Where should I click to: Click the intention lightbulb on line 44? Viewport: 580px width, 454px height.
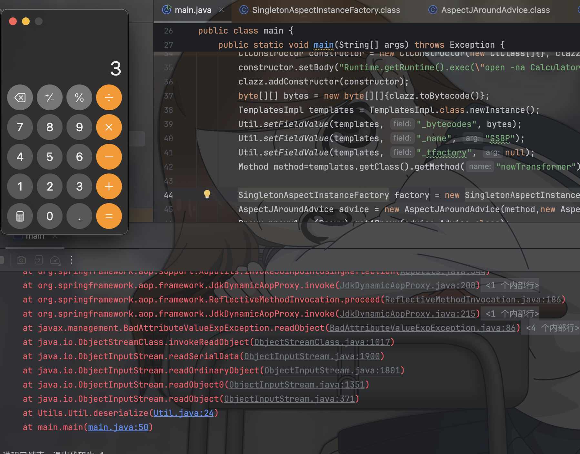pyautogui.click(x=207, y=194)
